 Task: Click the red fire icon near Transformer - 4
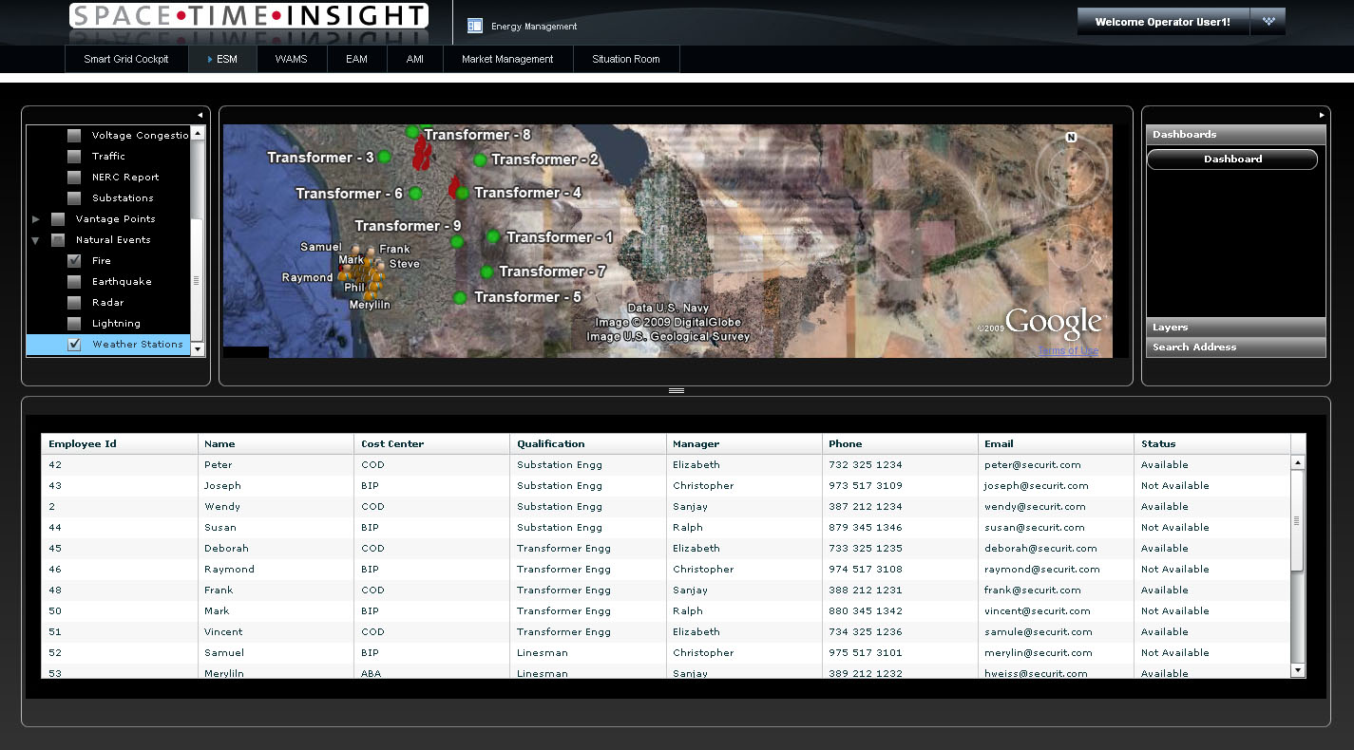coord(454,186)
